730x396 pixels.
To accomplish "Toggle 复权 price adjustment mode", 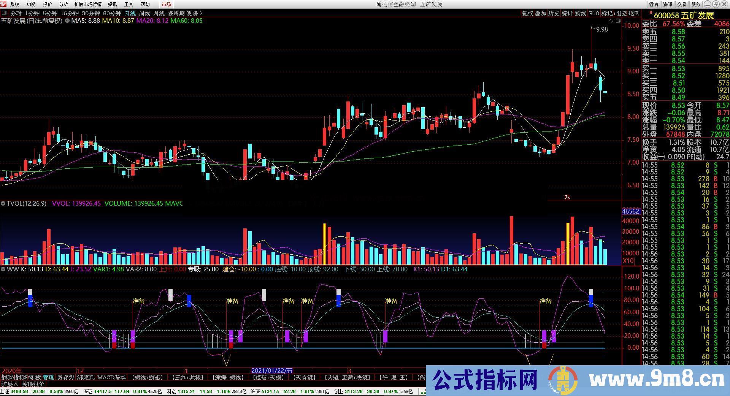I will (527, 13).
